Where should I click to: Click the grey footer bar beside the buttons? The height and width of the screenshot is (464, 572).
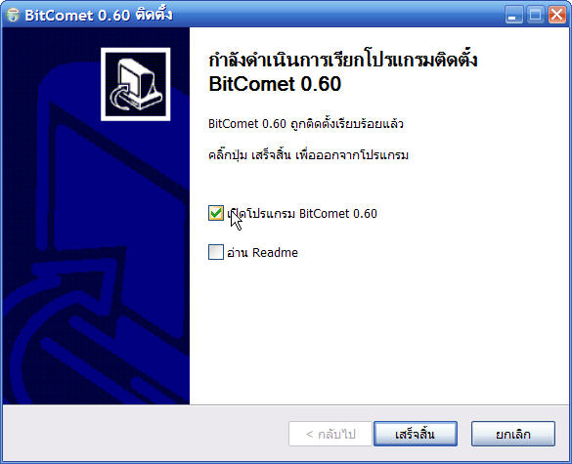(146, 433)
